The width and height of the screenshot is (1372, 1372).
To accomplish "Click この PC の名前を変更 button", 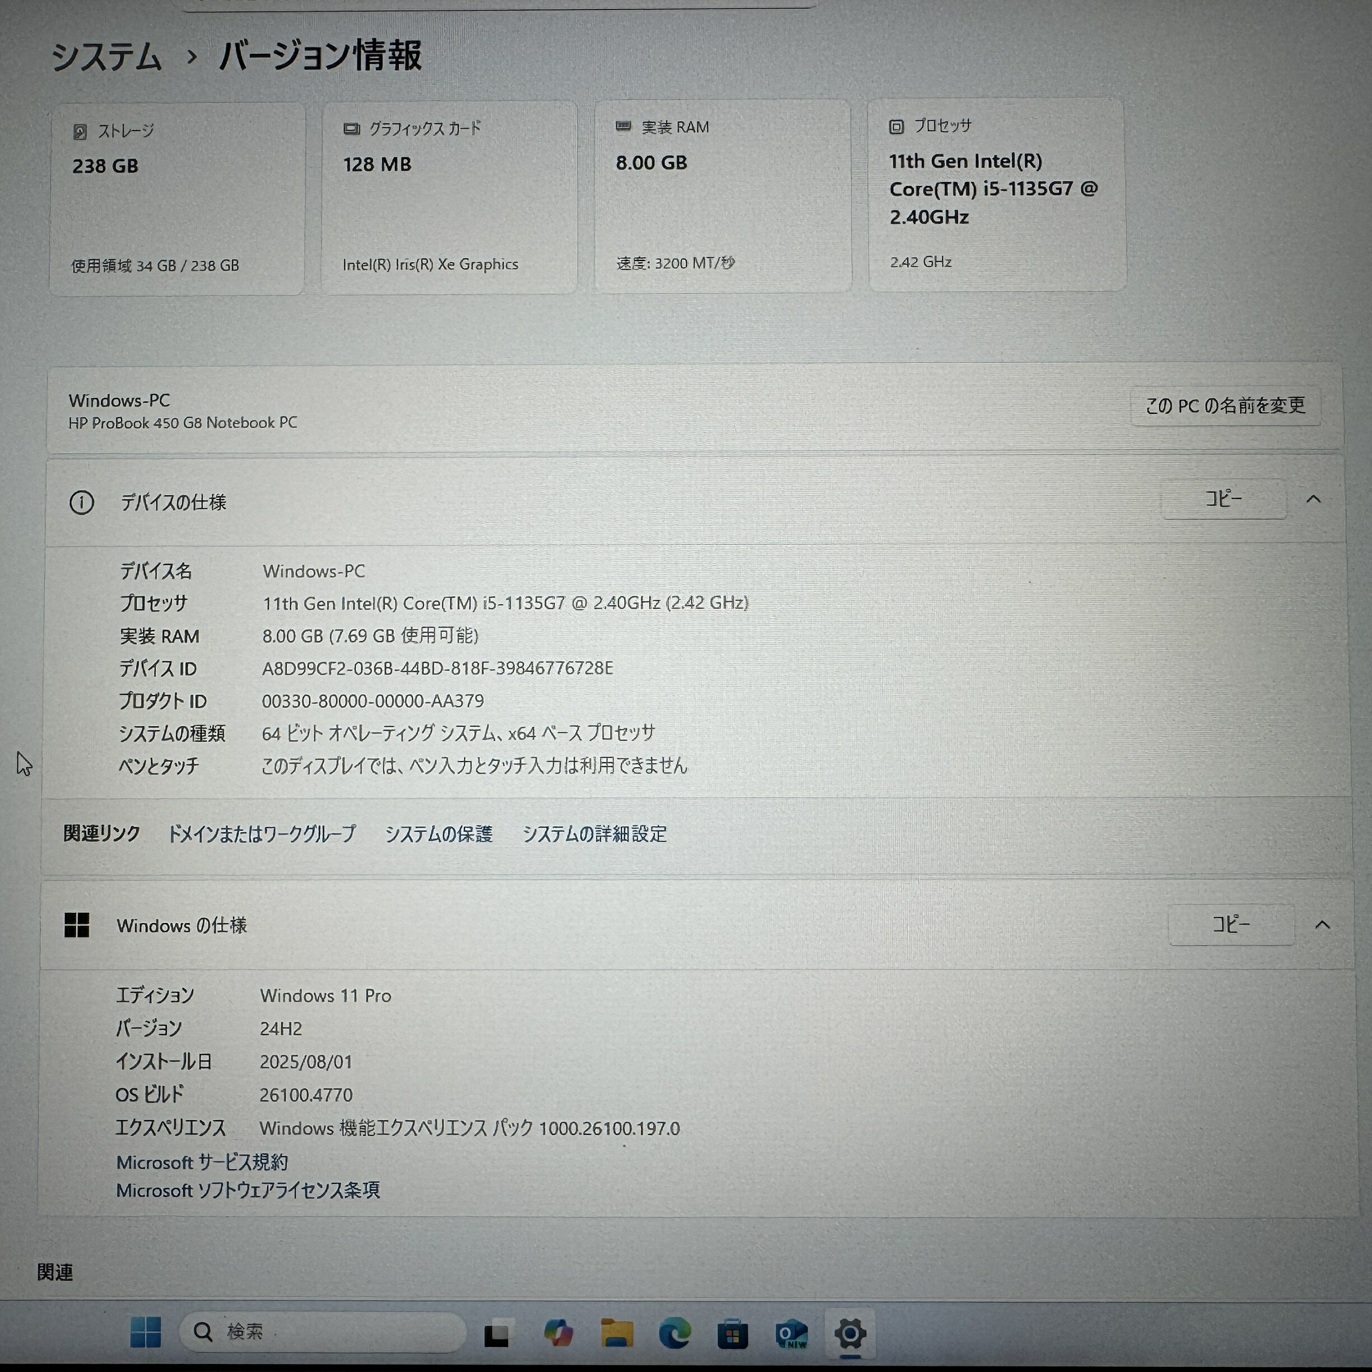I will click(1225, 405).
